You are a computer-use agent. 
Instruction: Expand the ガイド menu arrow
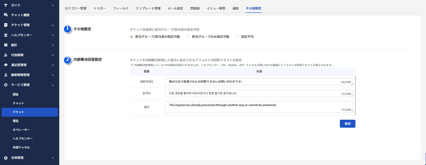pyautogui.click(x=53, y=5)
